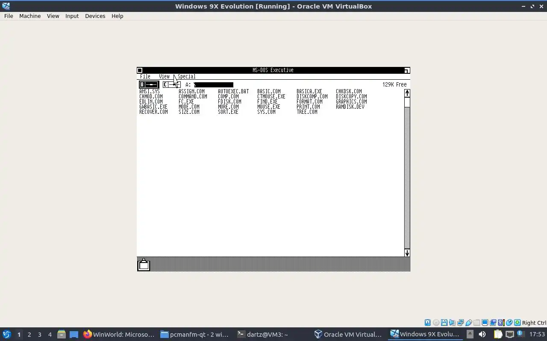Switch to virtual desktop 4

(50, 335)
